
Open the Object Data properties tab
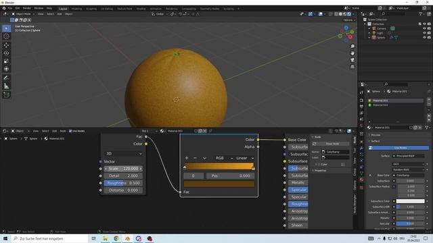click(361, 173)
